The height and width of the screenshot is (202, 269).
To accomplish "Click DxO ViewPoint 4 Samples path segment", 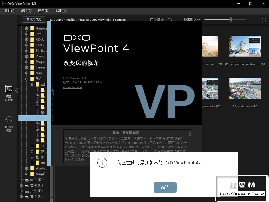I will pyautogui.click(x=109, y=20).
